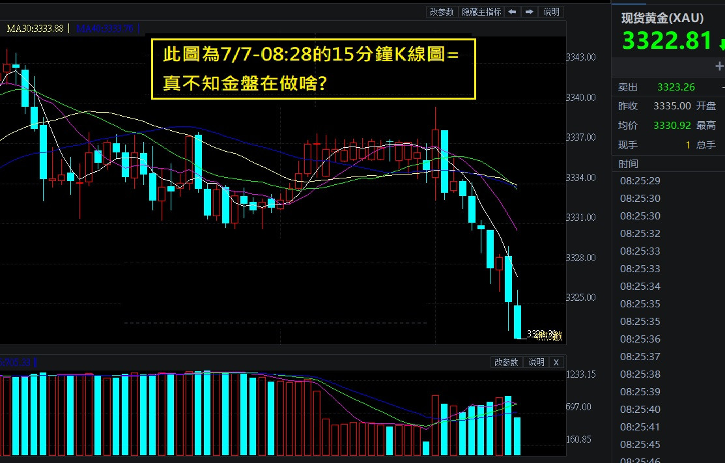
Task: Click the 均价 value 3330.92
Action: (x=672, y=125)
